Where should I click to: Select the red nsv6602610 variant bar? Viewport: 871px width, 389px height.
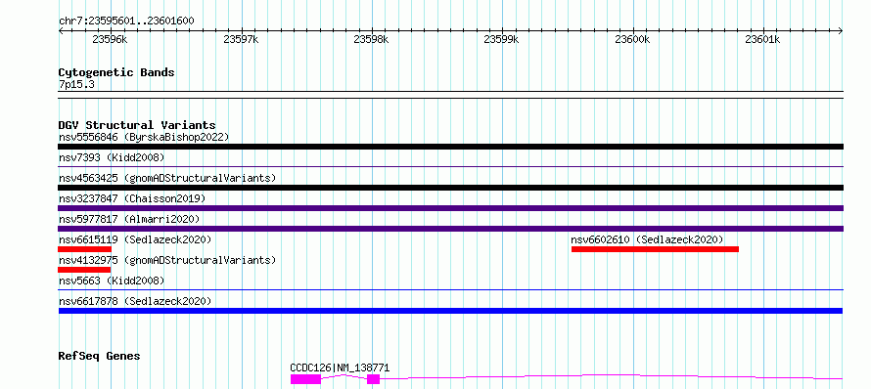pyautogui.click(x=655, y=249)
